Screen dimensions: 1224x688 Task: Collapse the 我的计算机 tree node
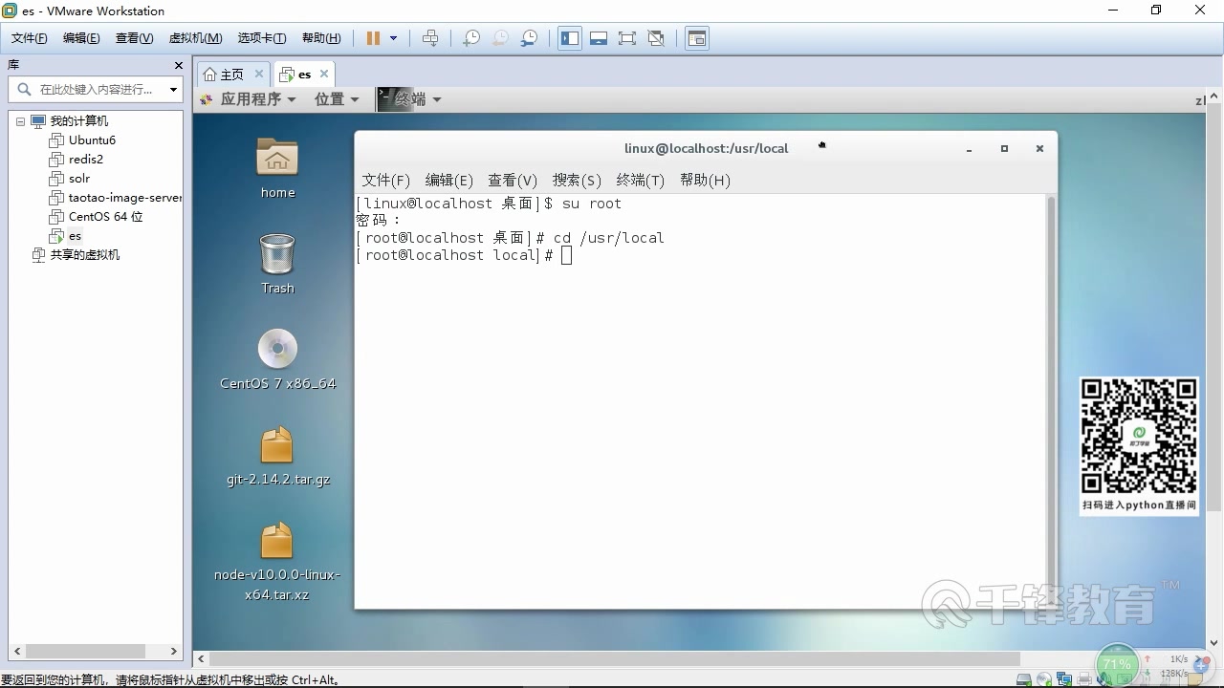coord(20,121)
